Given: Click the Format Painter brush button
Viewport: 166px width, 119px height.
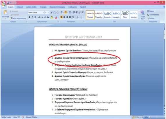Looking at the screenshot, I should click(18, 18).
